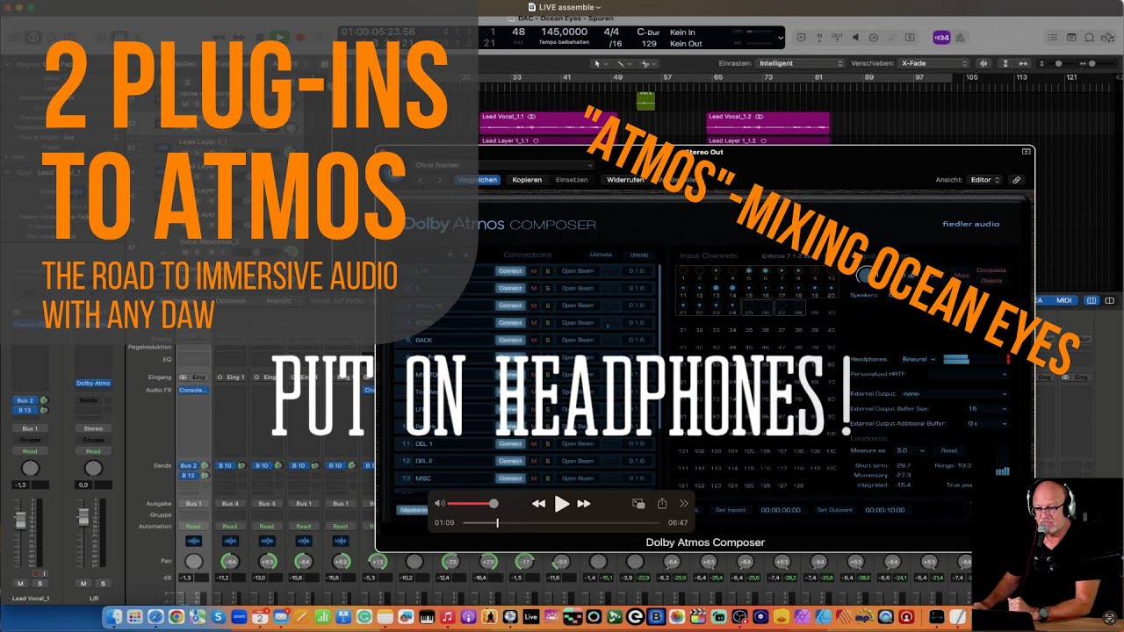
Task: Open picture-in-picture from the video player
Action: pyautogui.click(x=638, y=504)
